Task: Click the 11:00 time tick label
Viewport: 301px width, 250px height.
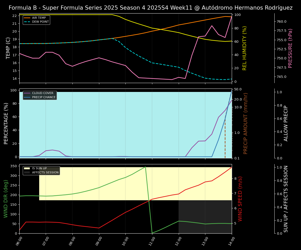Action: 152,241
